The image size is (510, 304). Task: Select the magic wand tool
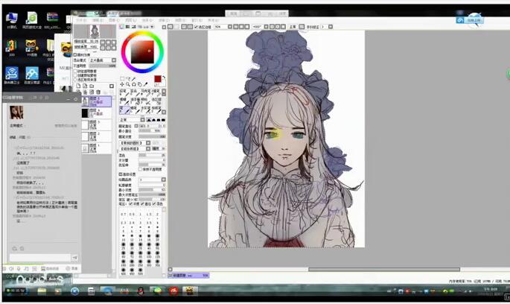tap(133, 79)
